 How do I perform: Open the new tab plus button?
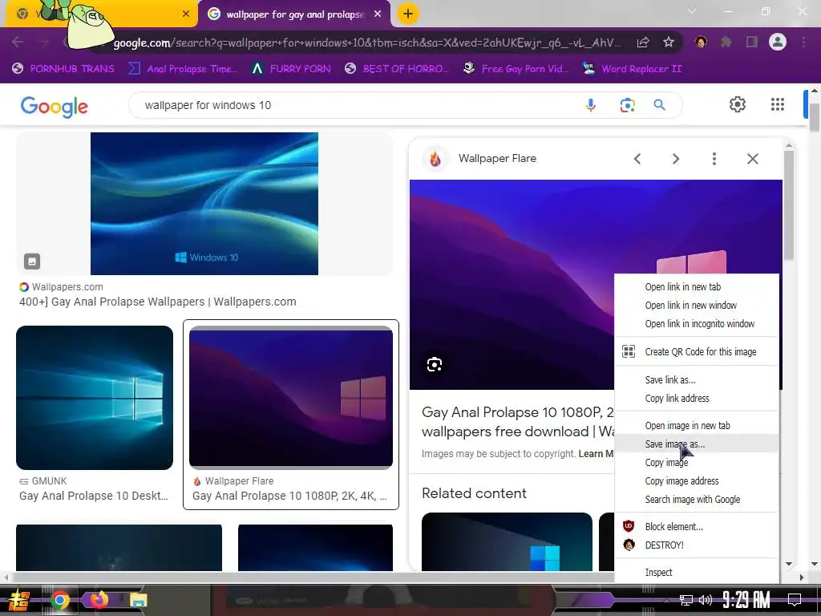click(408, 14)
